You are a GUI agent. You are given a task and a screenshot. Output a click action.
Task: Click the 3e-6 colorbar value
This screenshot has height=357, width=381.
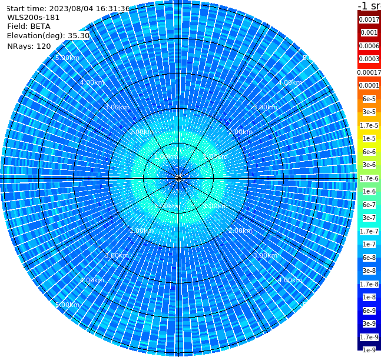pos(369,165)
